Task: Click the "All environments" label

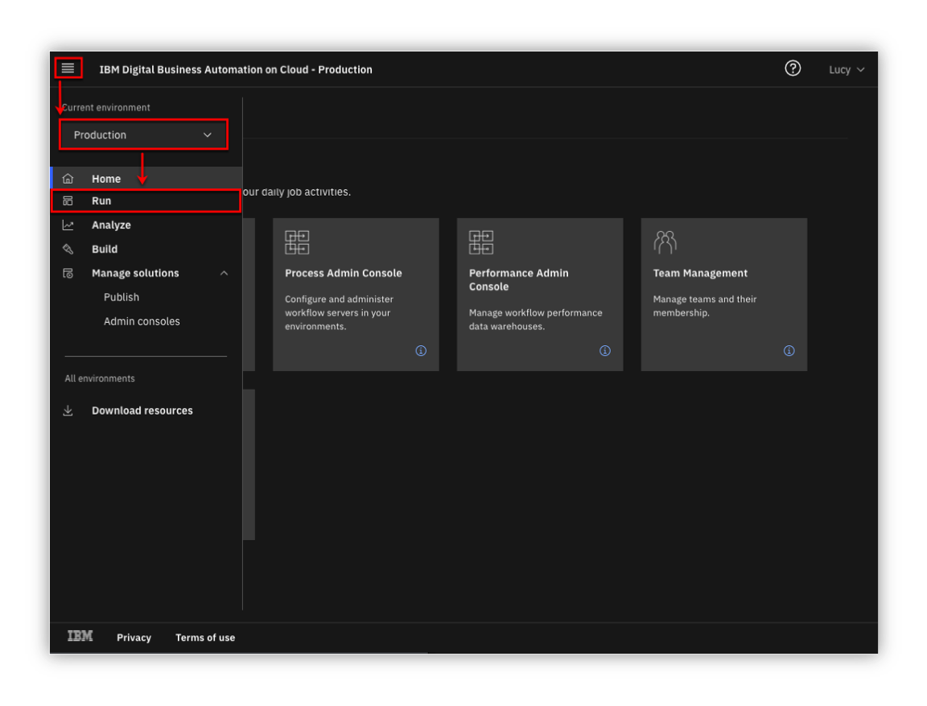Action: click(100, 378)
